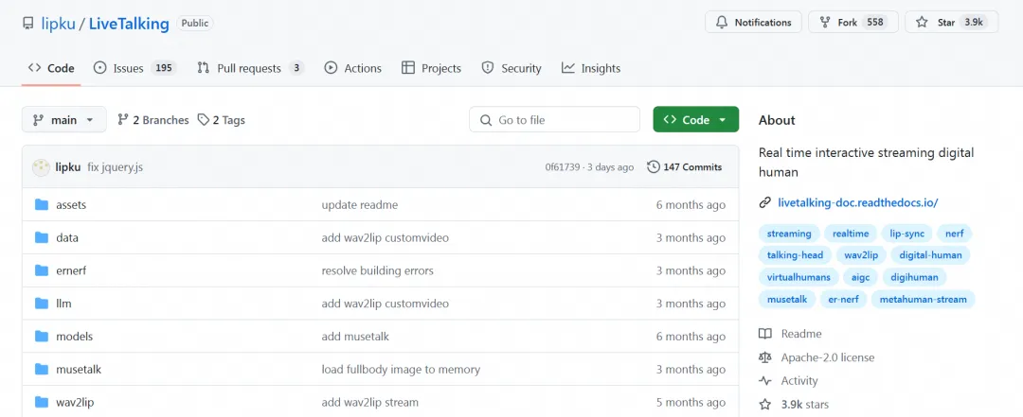Select the realtime topic tag
This screenshot has width=1023, height=417.
[x=851, y=234]
